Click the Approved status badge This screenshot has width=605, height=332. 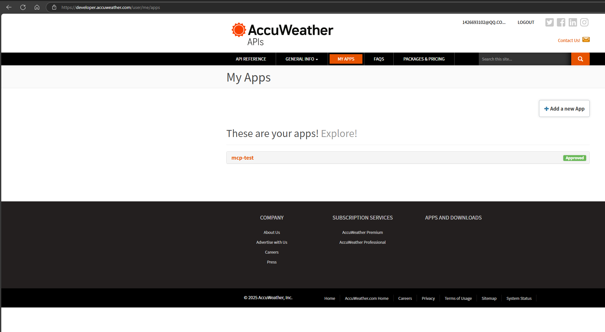(x=574, y=158)
